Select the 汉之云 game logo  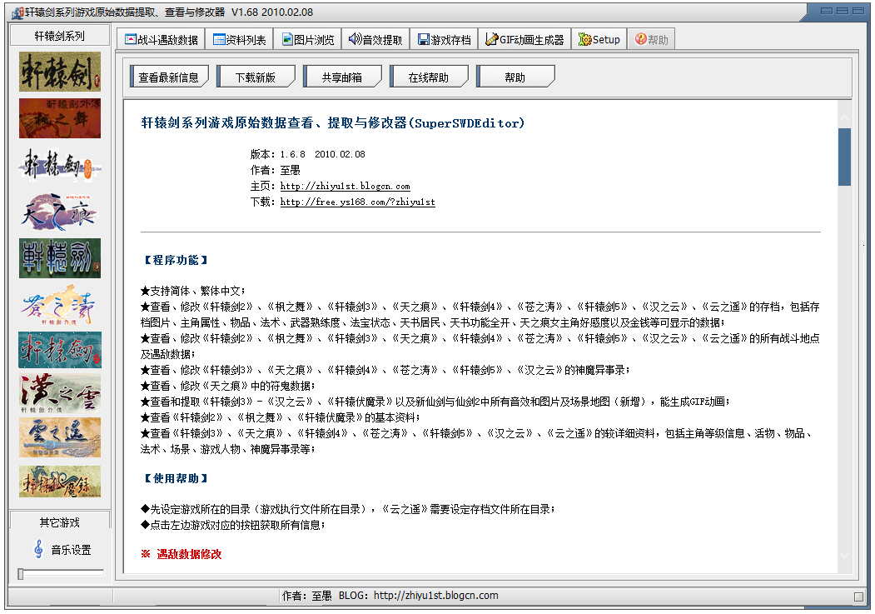point(60,393)
